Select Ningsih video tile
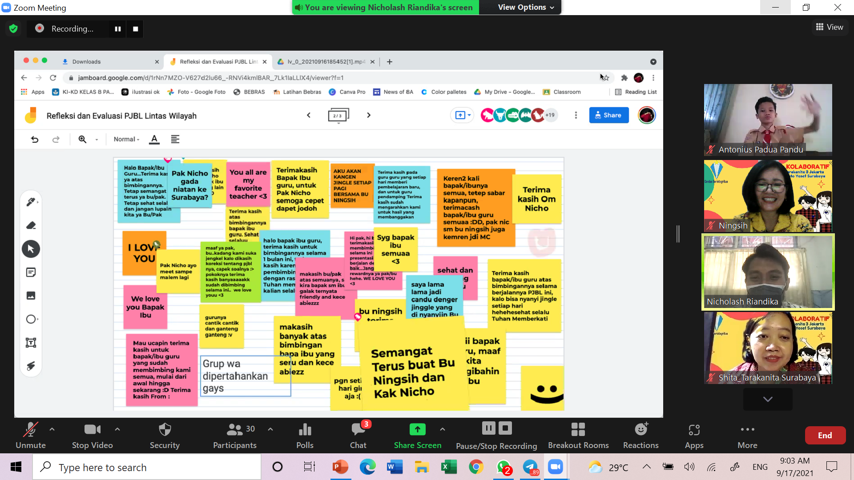This screenshot has width=854, height=480. [768, 196]
